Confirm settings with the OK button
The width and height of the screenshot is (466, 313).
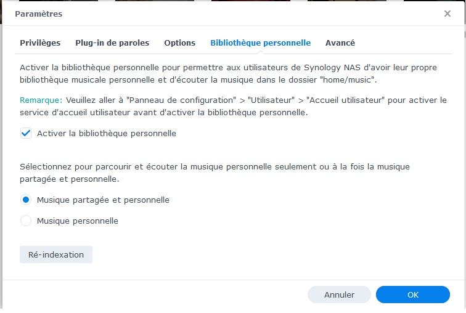pos(413,295)
